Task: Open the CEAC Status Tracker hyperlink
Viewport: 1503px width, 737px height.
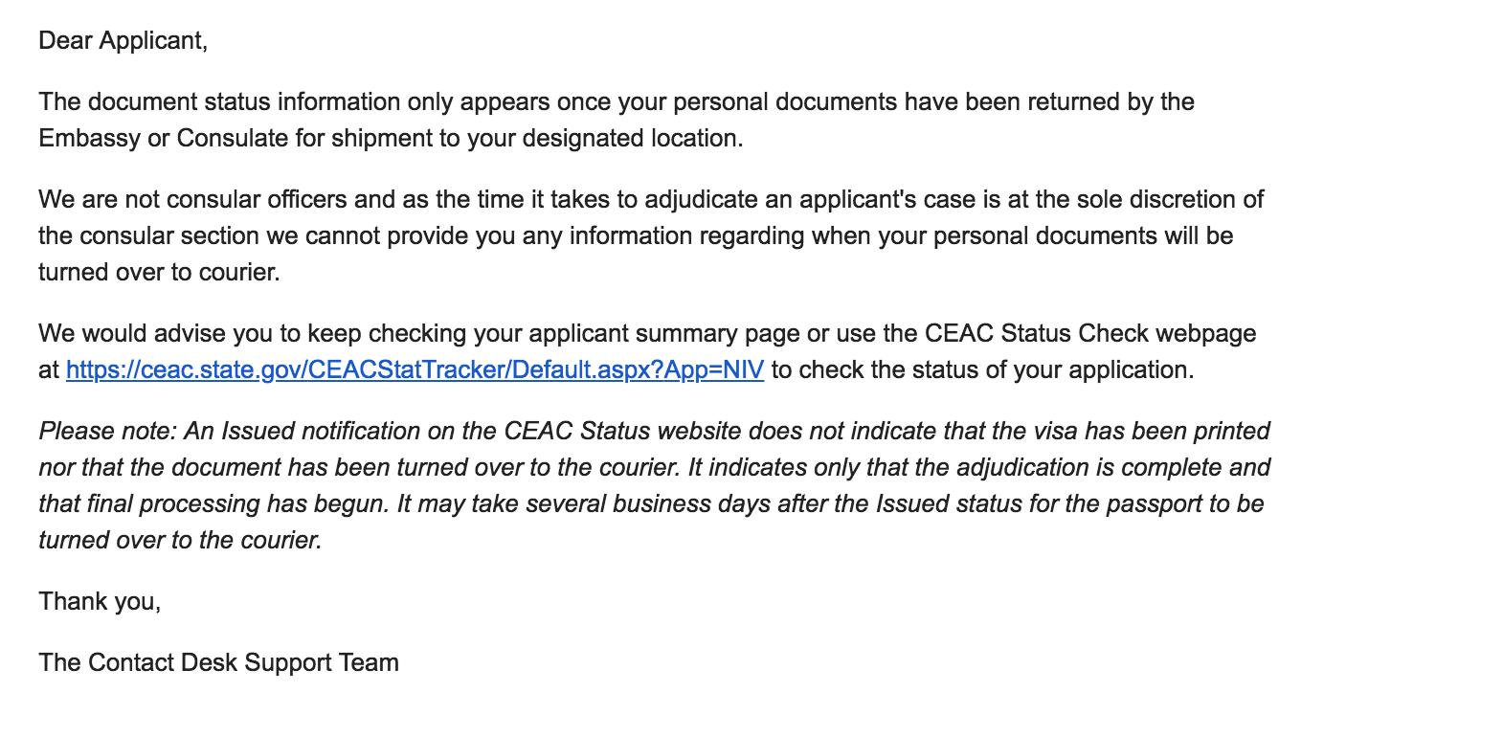Action: click(415, 369)
